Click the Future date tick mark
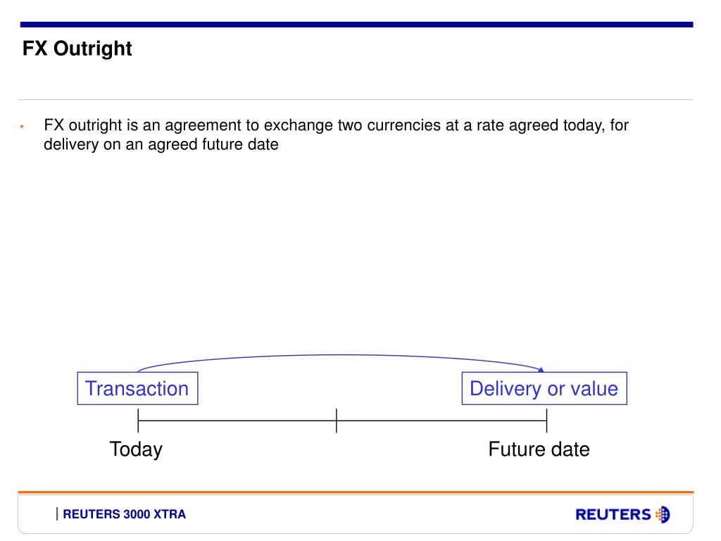This screenshot has width=721, height=541. pos(546,421)
